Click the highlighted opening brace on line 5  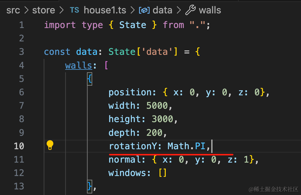90,79
